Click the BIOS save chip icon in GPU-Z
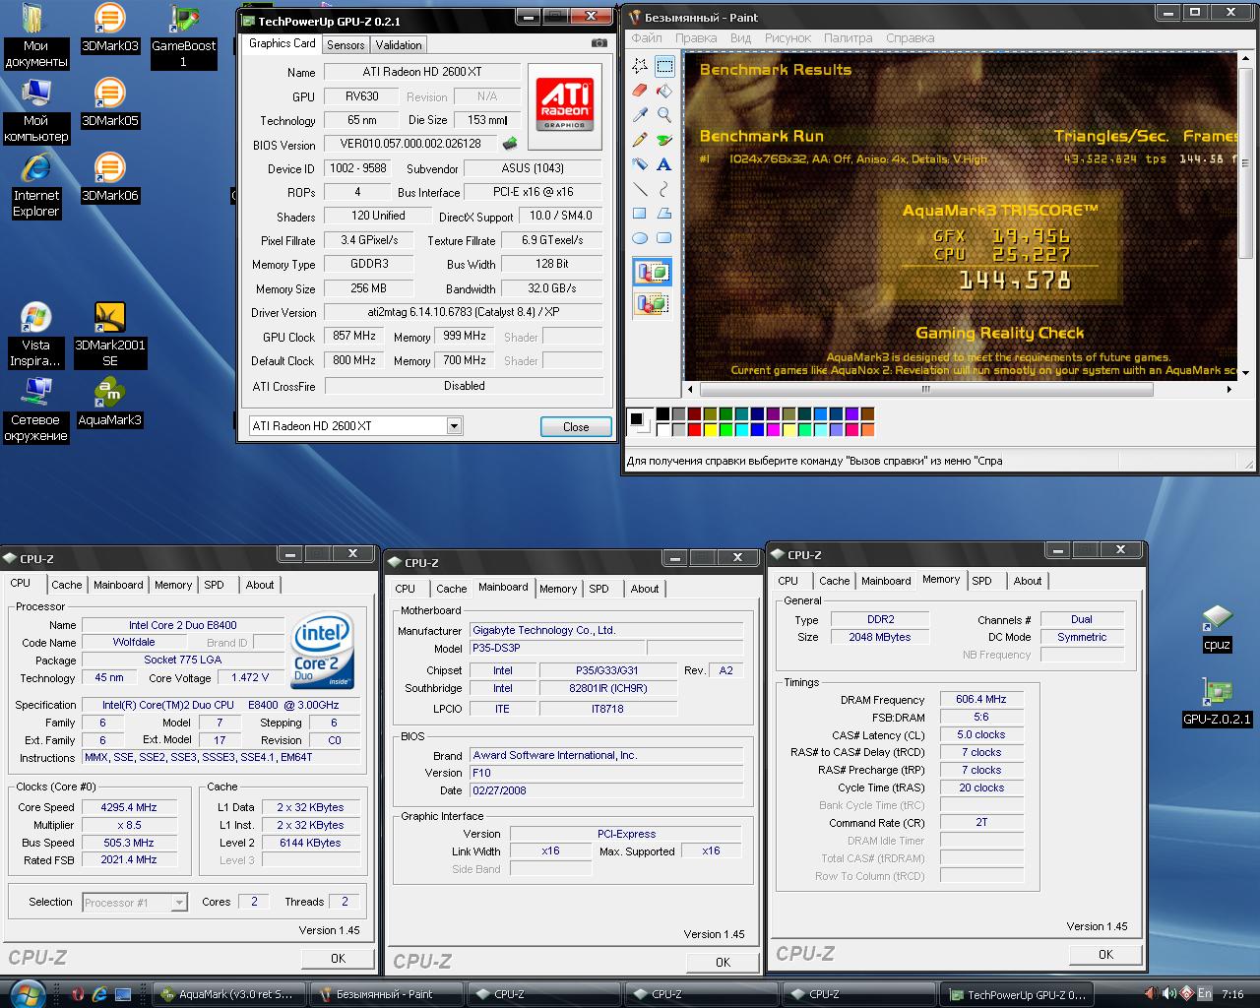The height and width of the screenshot is (1008, 1260). point(511,144)
